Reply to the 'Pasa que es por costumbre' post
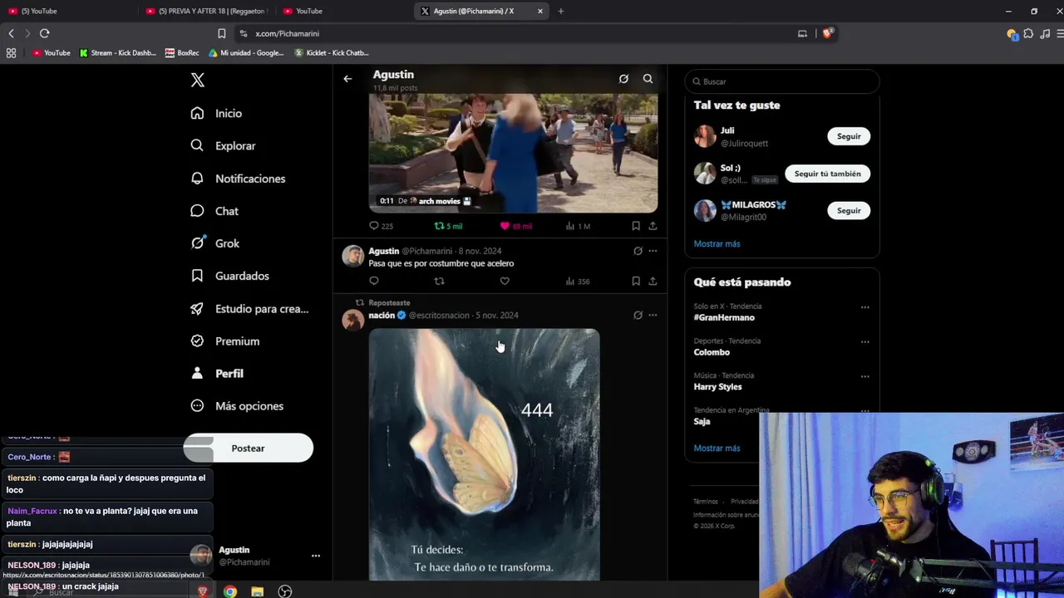The width and height of the screenshot is (1064, 598). [374, 281]
